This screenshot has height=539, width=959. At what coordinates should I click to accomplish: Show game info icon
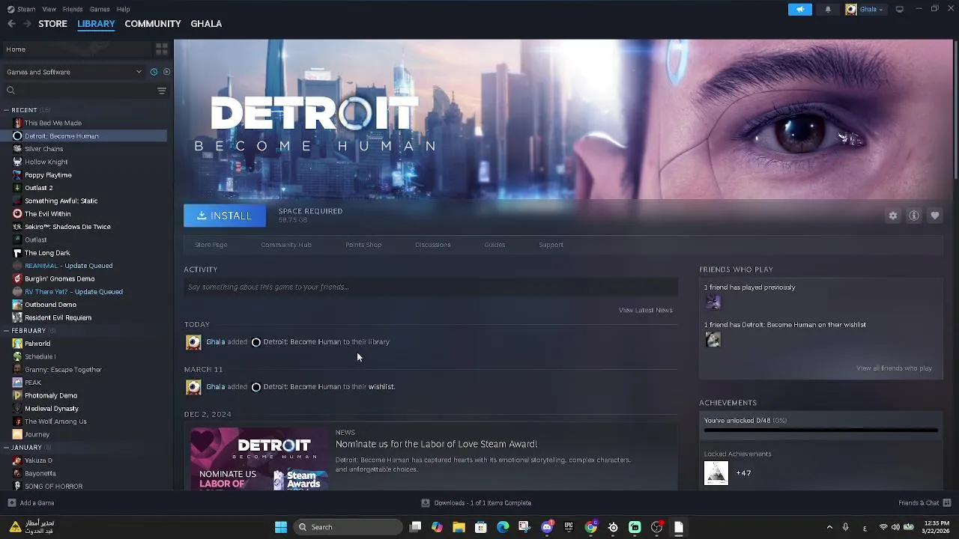tap(914, 216)
